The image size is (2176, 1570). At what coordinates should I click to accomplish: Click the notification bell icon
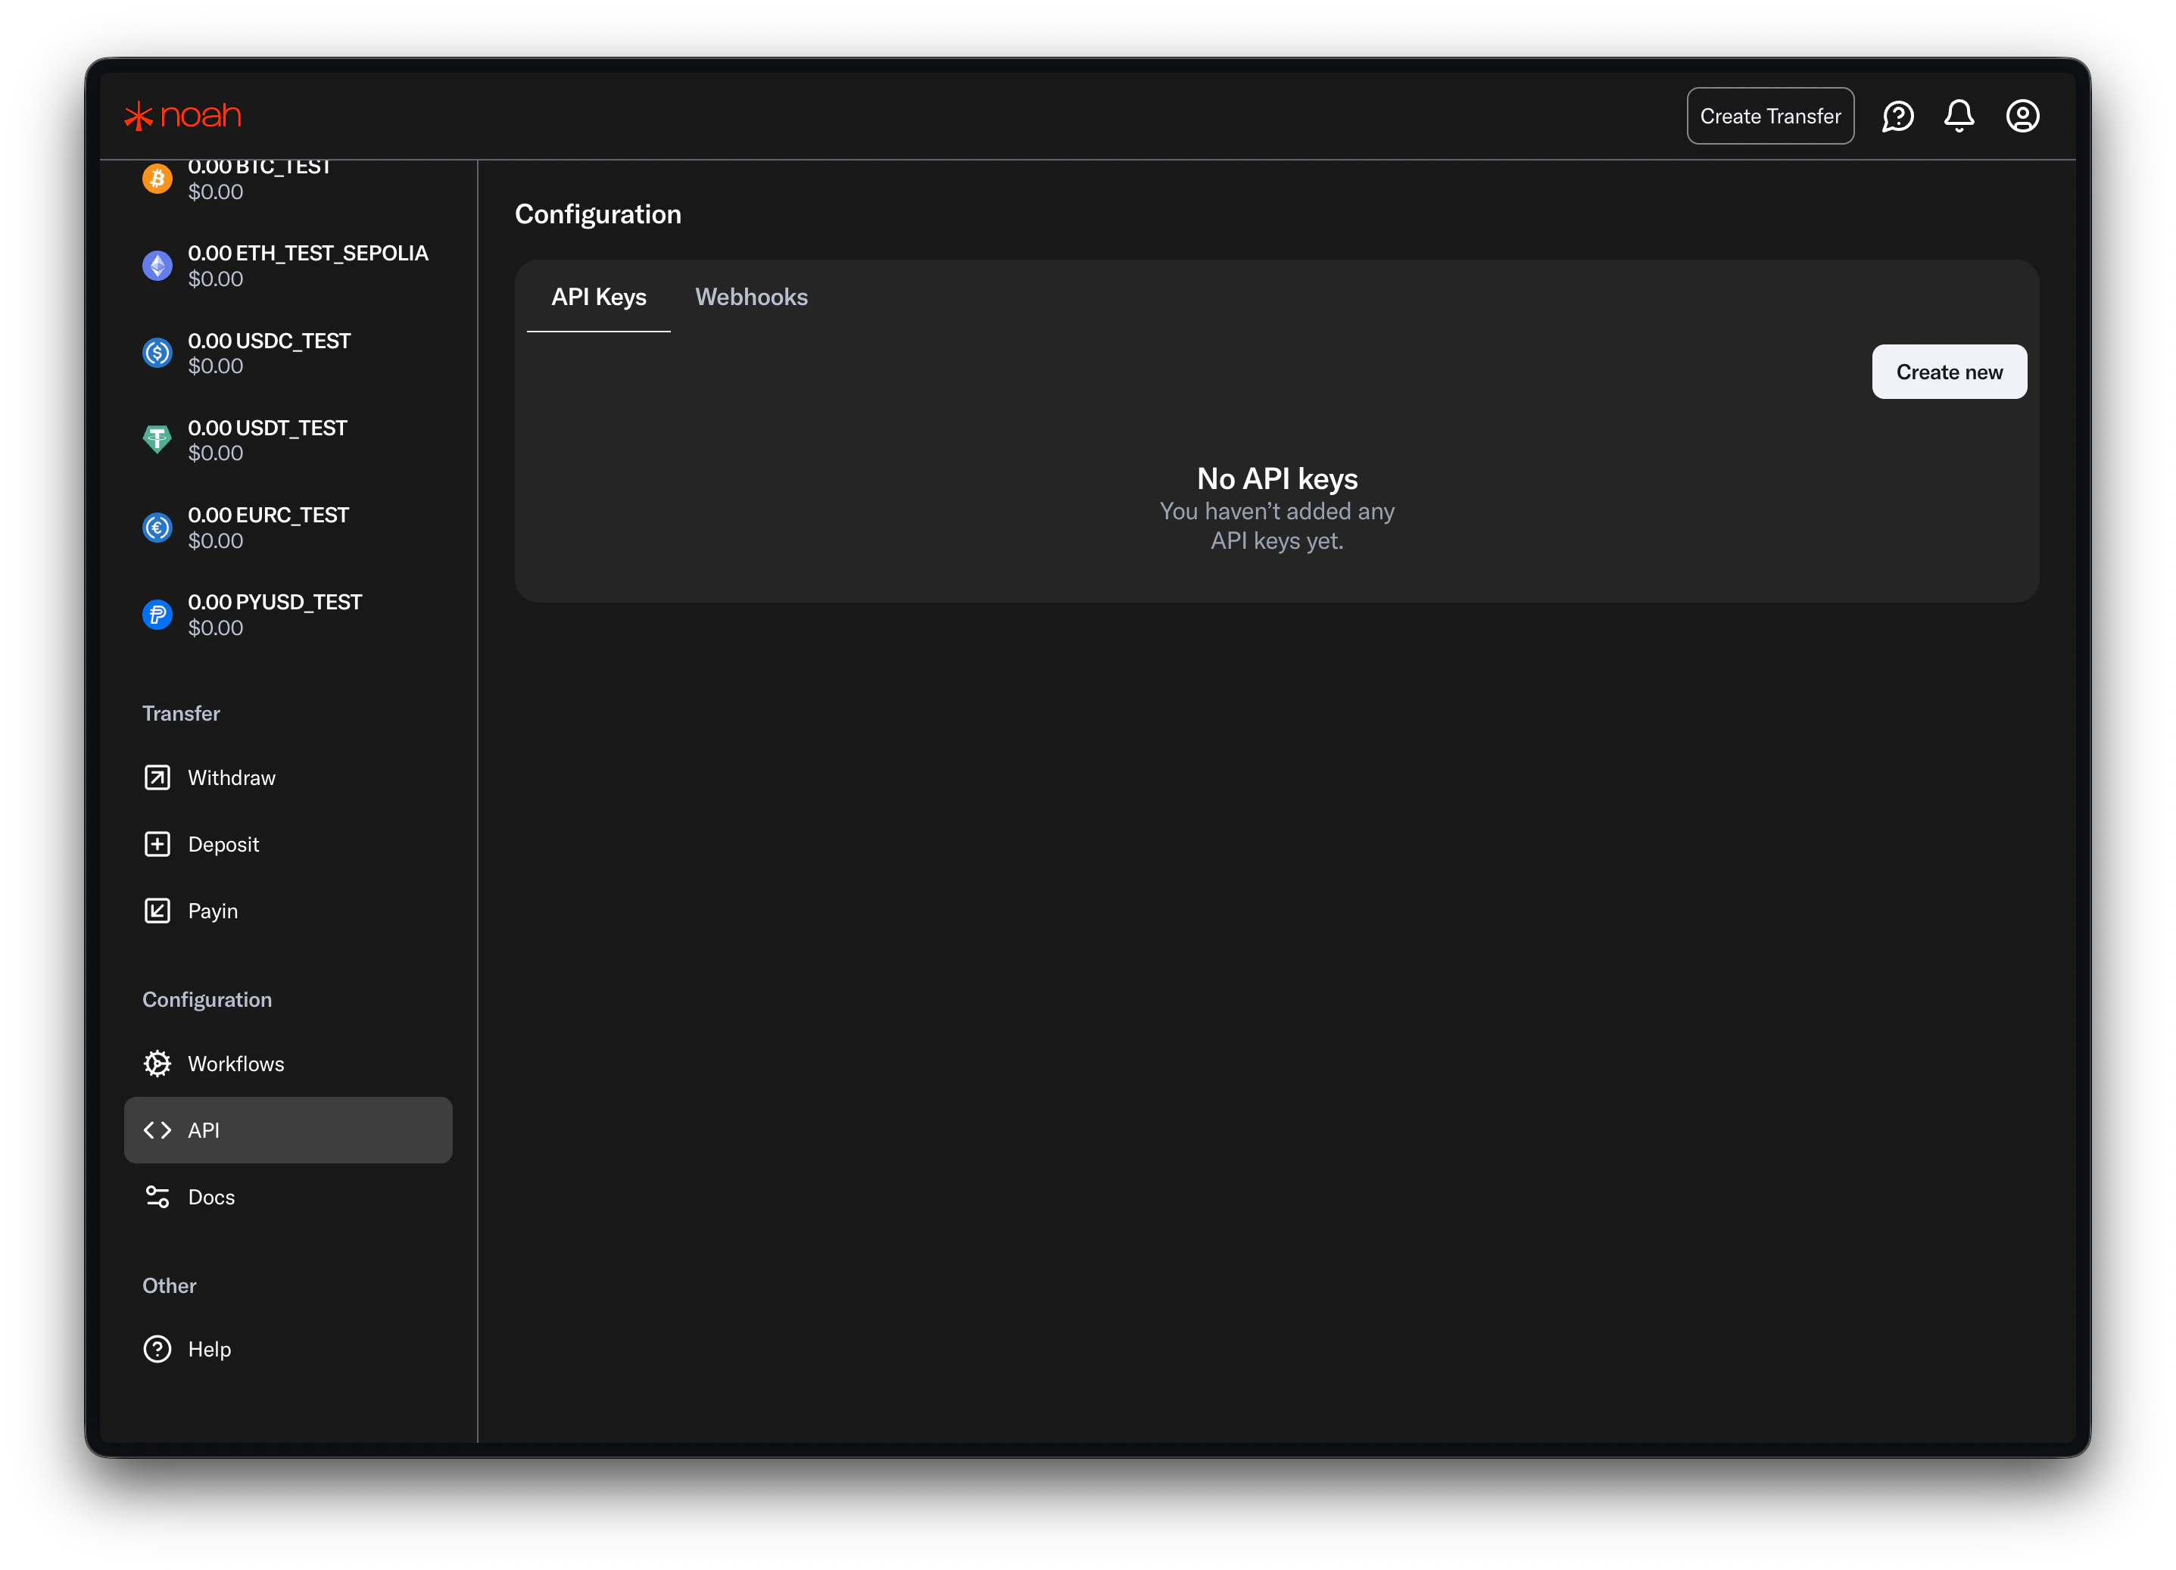1959,116
